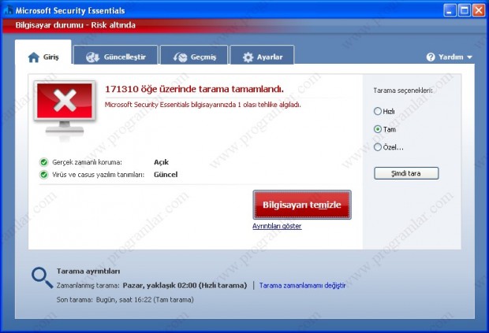The width and height of the screenshot is (489, 333).
Task: Click the house icon on Giriş tab
Action: tap(34, 57)
